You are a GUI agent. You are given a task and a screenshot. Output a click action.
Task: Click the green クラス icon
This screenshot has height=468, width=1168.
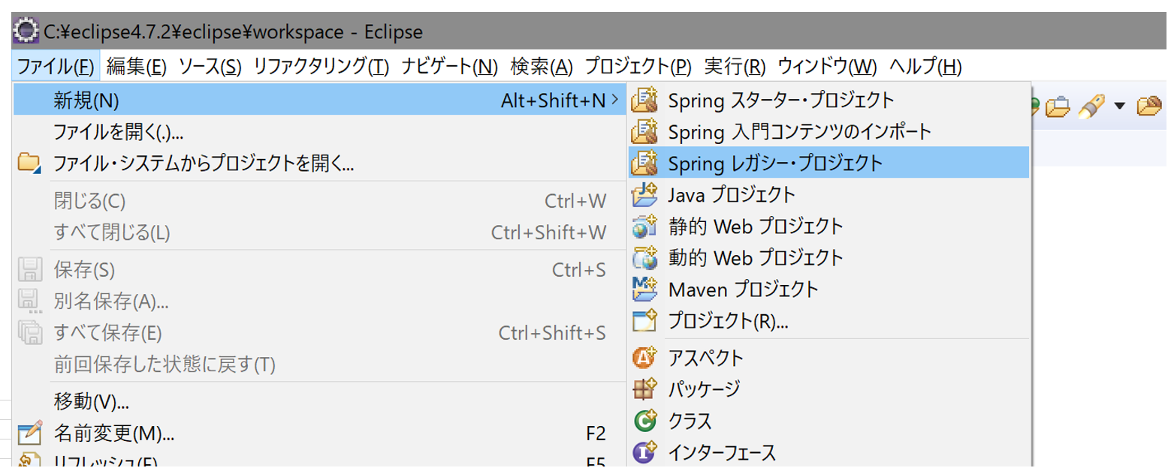pyautogui.click(x=644, y=421)
